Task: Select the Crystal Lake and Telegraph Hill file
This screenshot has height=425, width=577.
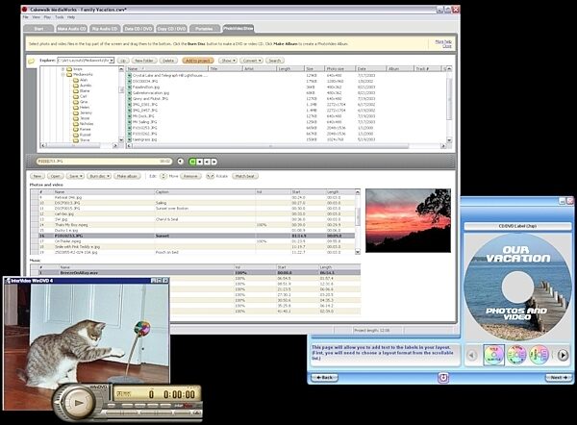Action: [x=167, y=75]
